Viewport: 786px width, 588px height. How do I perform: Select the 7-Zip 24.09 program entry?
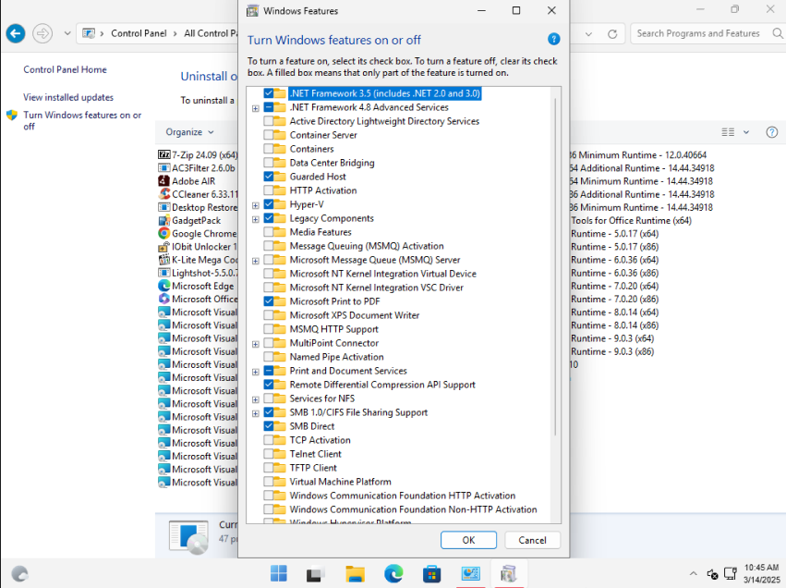pos(198,155)
